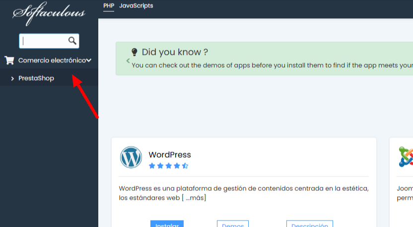Viewport: 413px width, 227px height.
Task: Show the previous tip with left arrow
Action: (128, 61)
